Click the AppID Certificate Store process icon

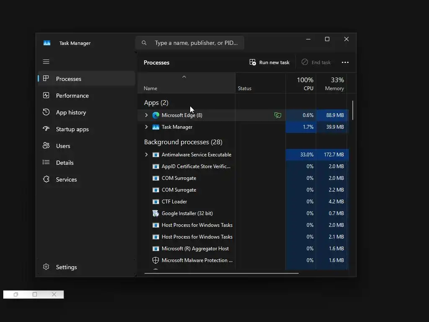click(156, 166)
